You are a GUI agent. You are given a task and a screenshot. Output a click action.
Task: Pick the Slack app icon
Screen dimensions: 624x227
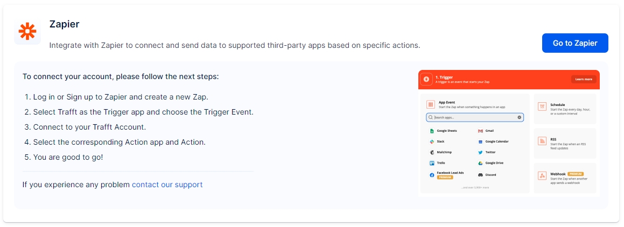point(432,141)
